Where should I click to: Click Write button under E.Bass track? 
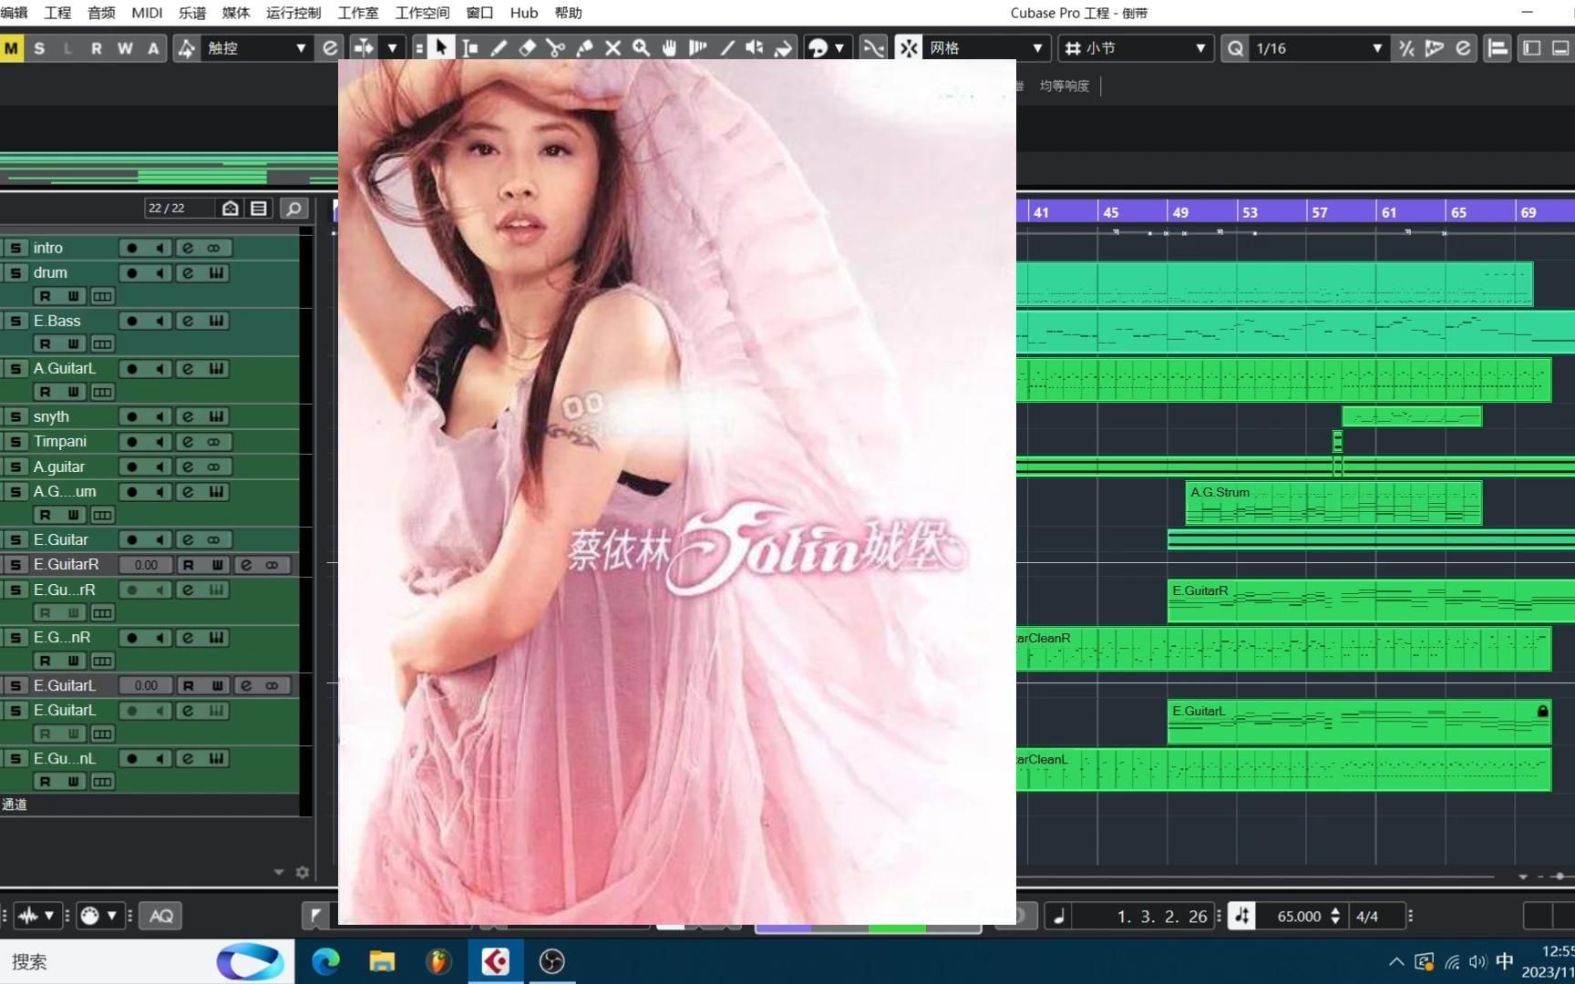tap(73, 344)
